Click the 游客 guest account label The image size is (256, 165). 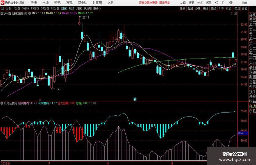pos(245,3)
